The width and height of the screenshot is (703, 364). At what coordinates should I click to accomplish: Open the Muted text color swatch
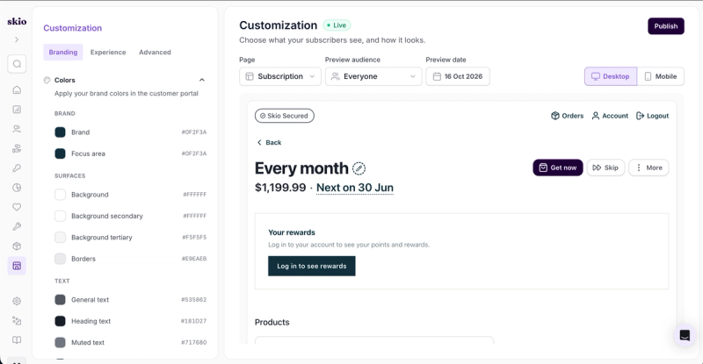pyautogui.click(x=60, y=342)
